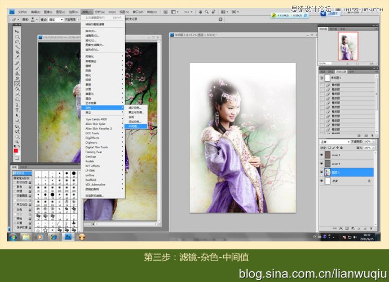Open the 文件 menu

pyautogui.click(x=22, y=11)
